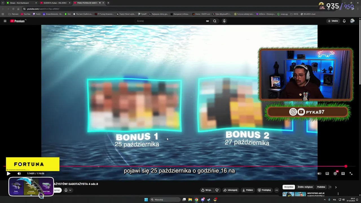
Task: Open the swapx.gg bookmark
Action: pos(283,14)
